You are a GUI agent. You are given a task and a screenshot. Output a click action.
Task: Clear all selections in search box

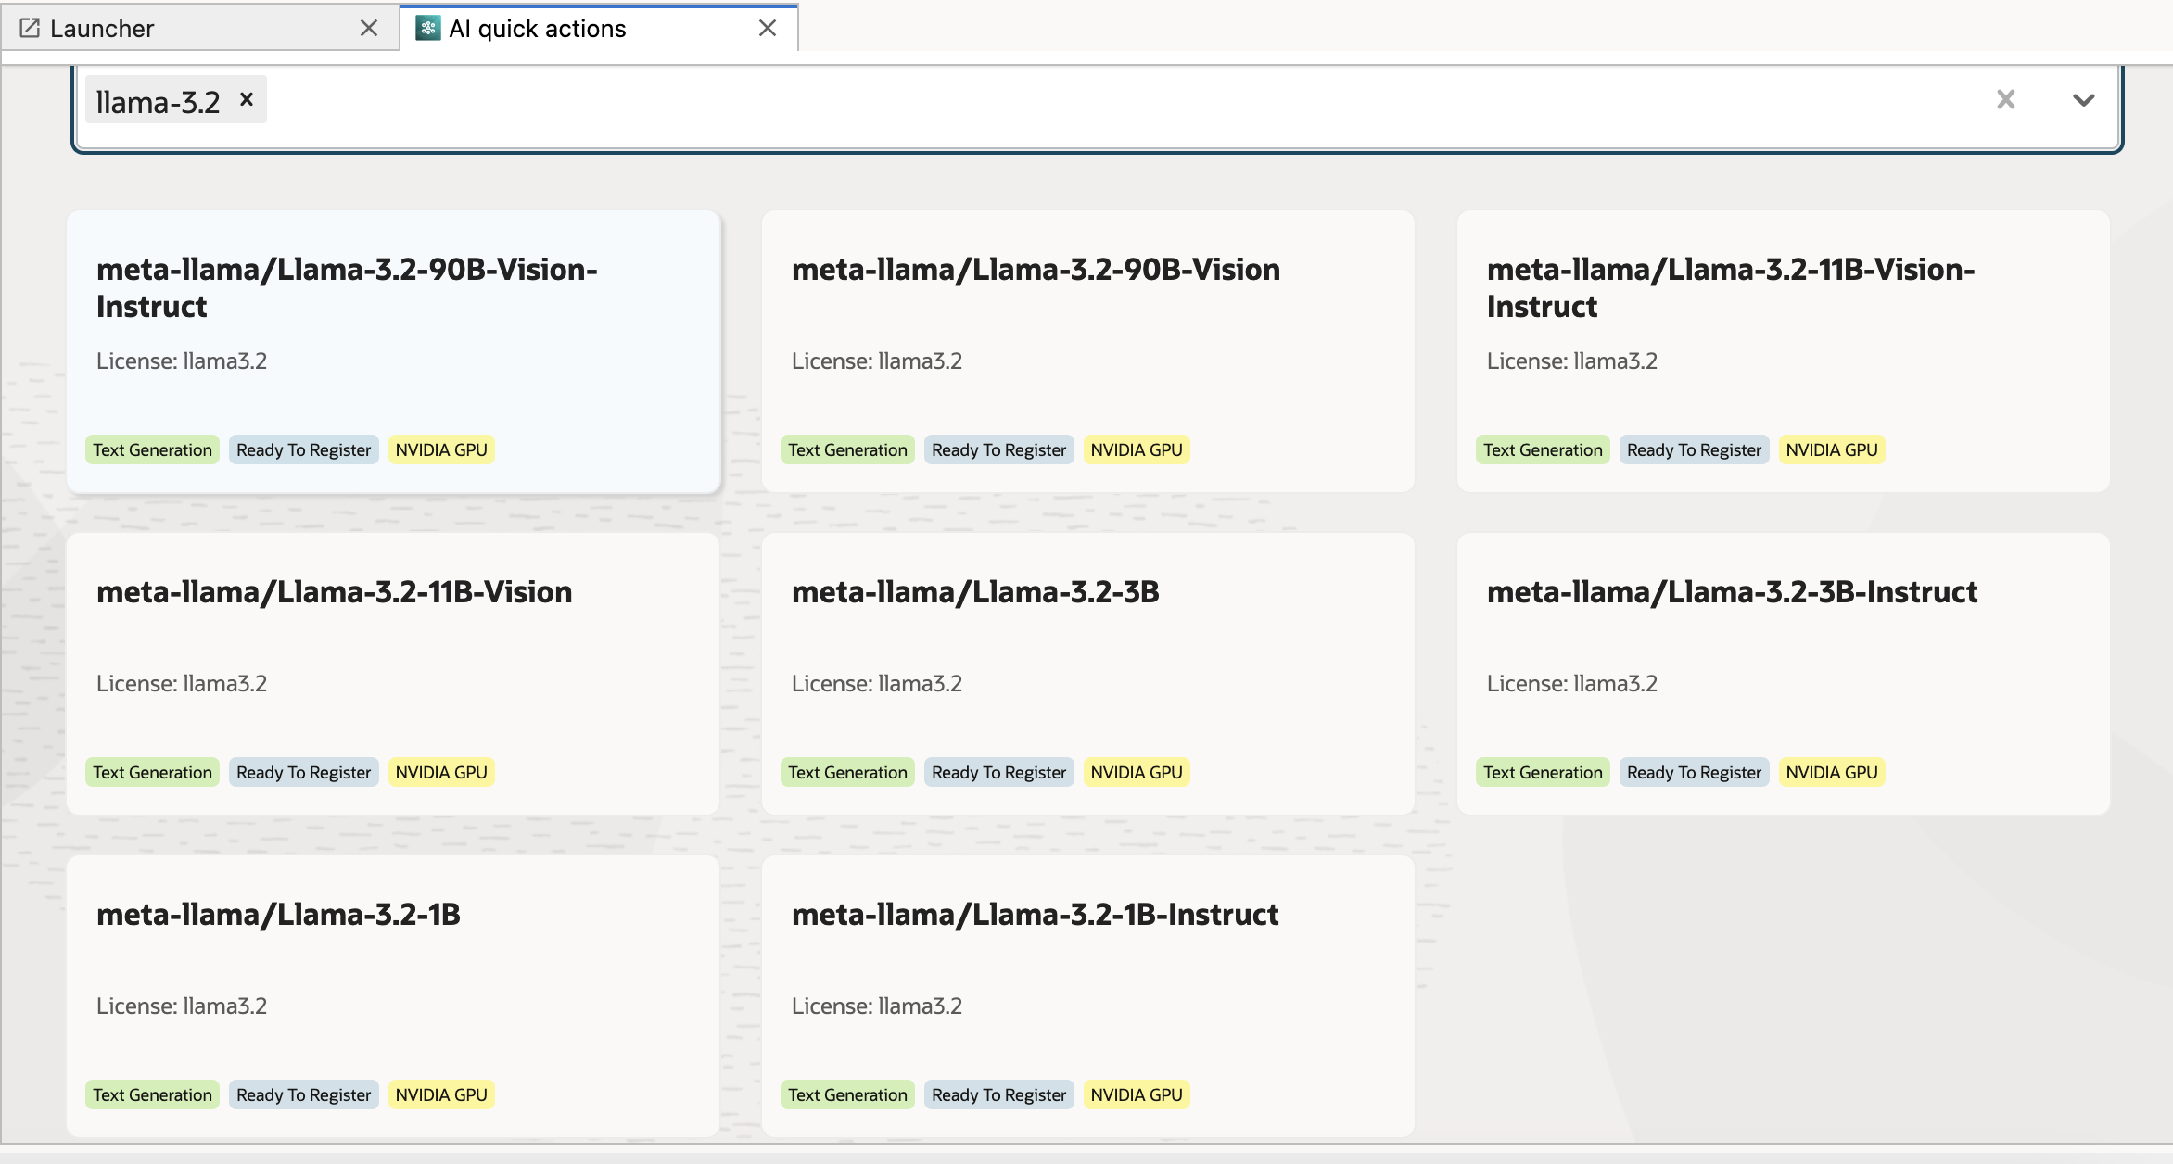[2005, 99]
